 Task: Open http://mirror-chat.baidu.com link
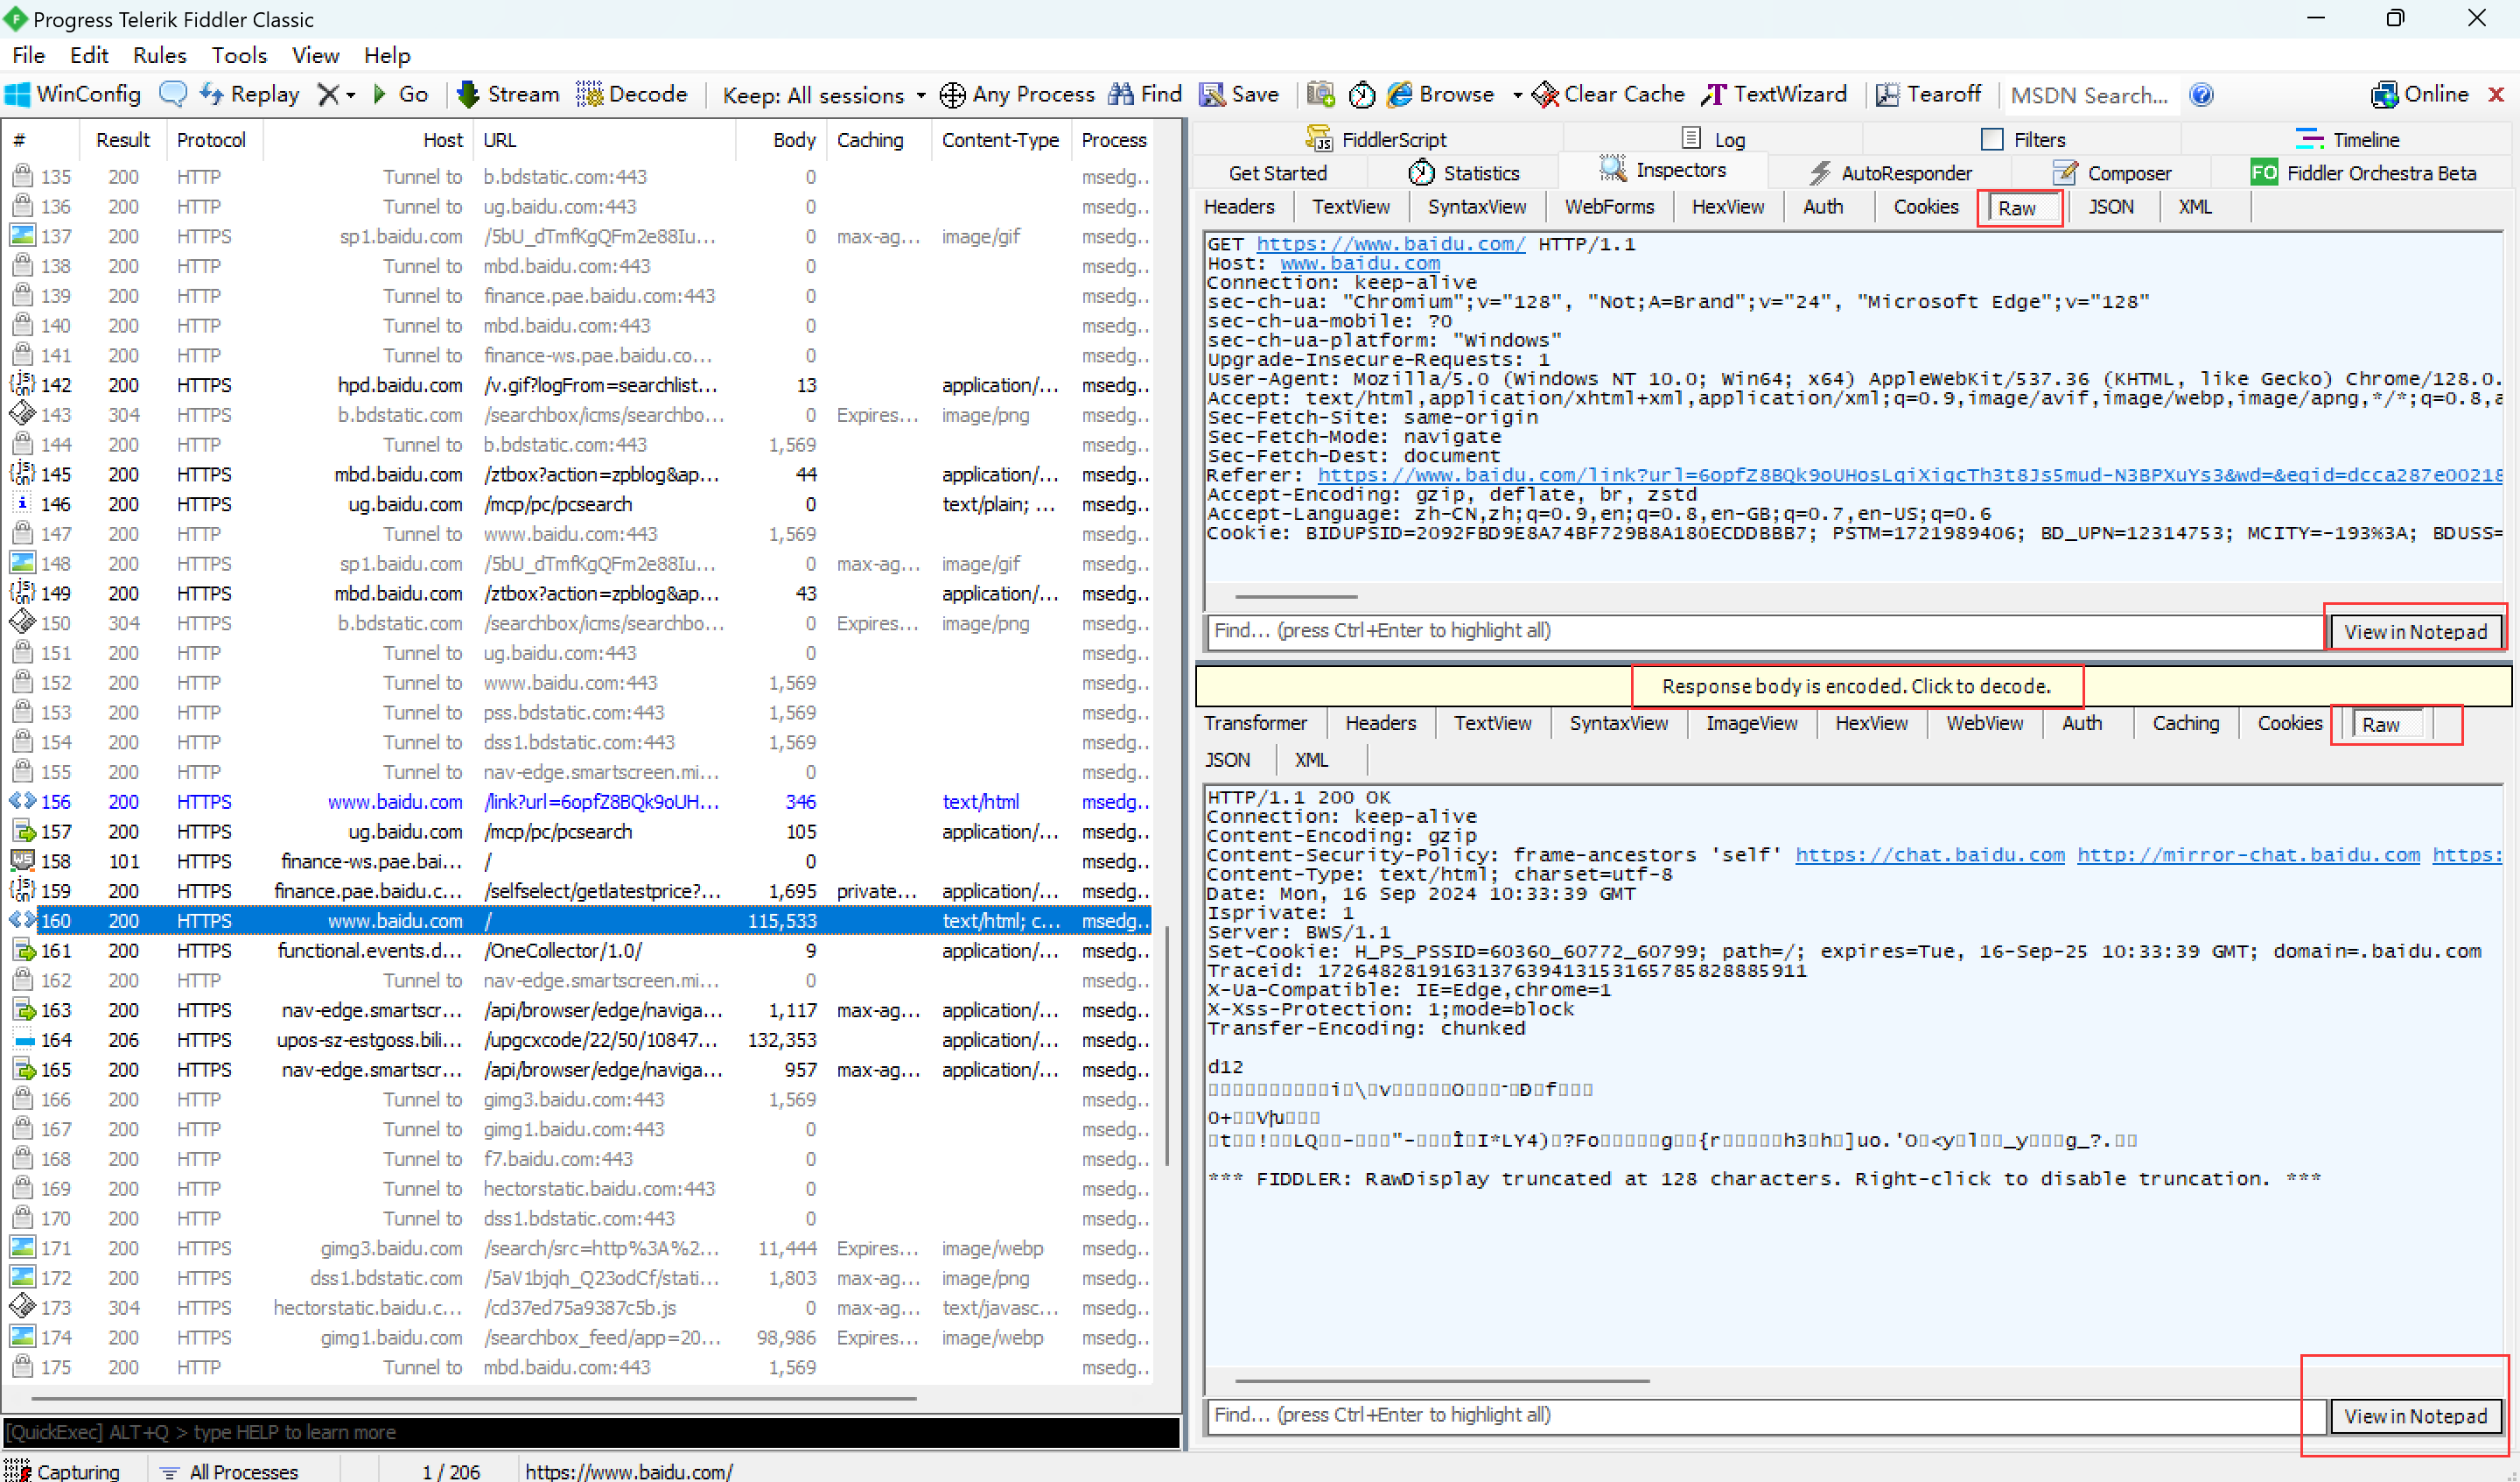point(2248,855)
